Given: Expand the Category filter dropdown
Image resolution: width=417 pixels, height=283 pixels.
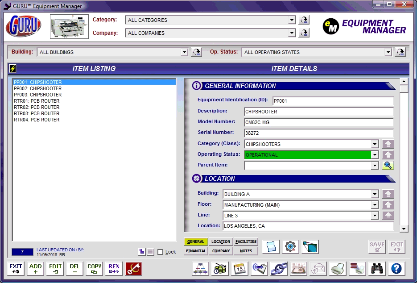Looking at the screenshot, I should 292,20.
